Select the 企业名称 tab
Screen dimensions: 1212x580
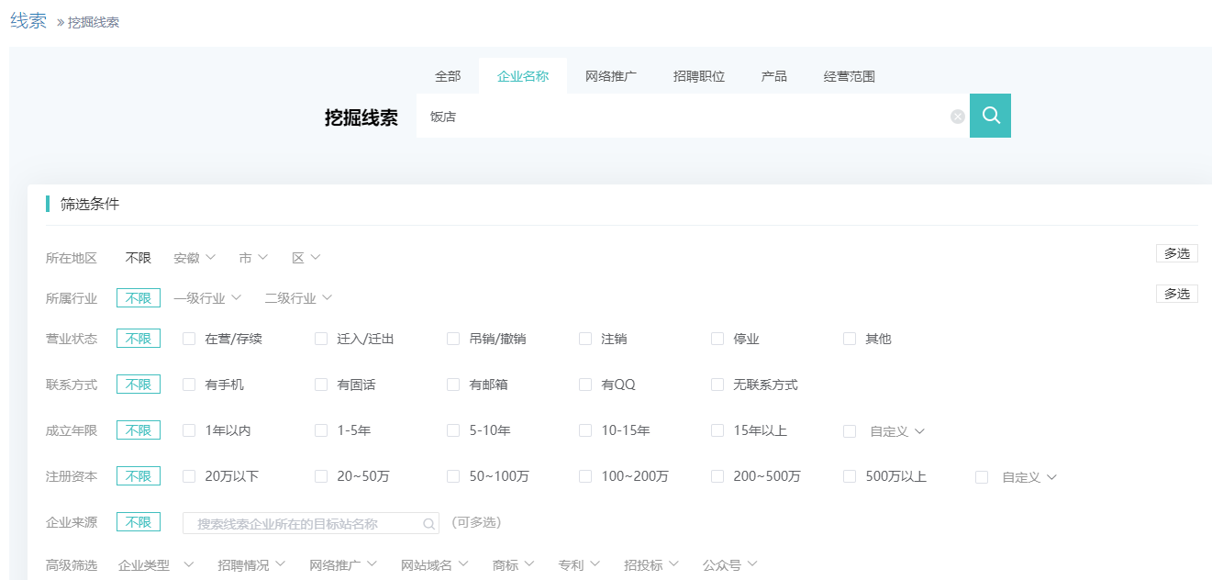coord(523,76)
